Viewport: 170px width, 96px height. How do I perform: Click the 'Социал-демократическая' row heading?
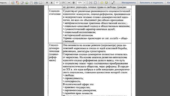click(x=54, y=53)
